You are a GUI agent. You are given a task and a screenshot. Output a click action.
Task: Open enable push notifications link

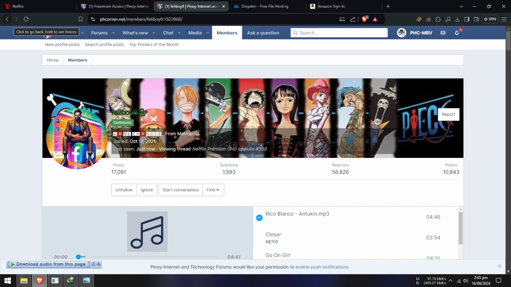click(322, 267)
